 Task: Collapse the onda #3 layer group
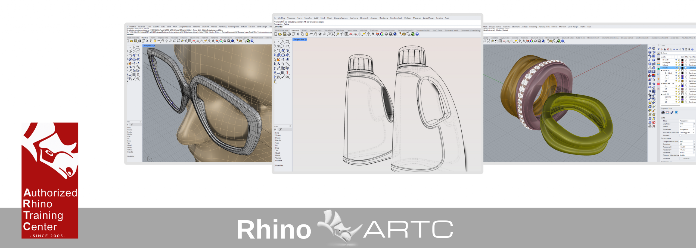[x=661, y=94]
